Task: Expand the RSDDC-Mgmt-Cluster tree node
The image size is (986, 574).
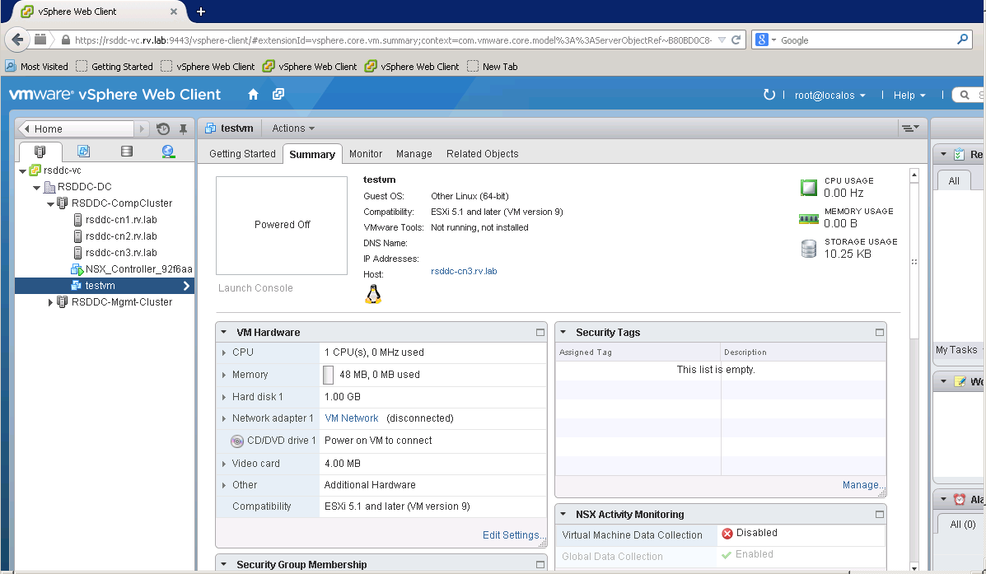Action: (50, 302)
